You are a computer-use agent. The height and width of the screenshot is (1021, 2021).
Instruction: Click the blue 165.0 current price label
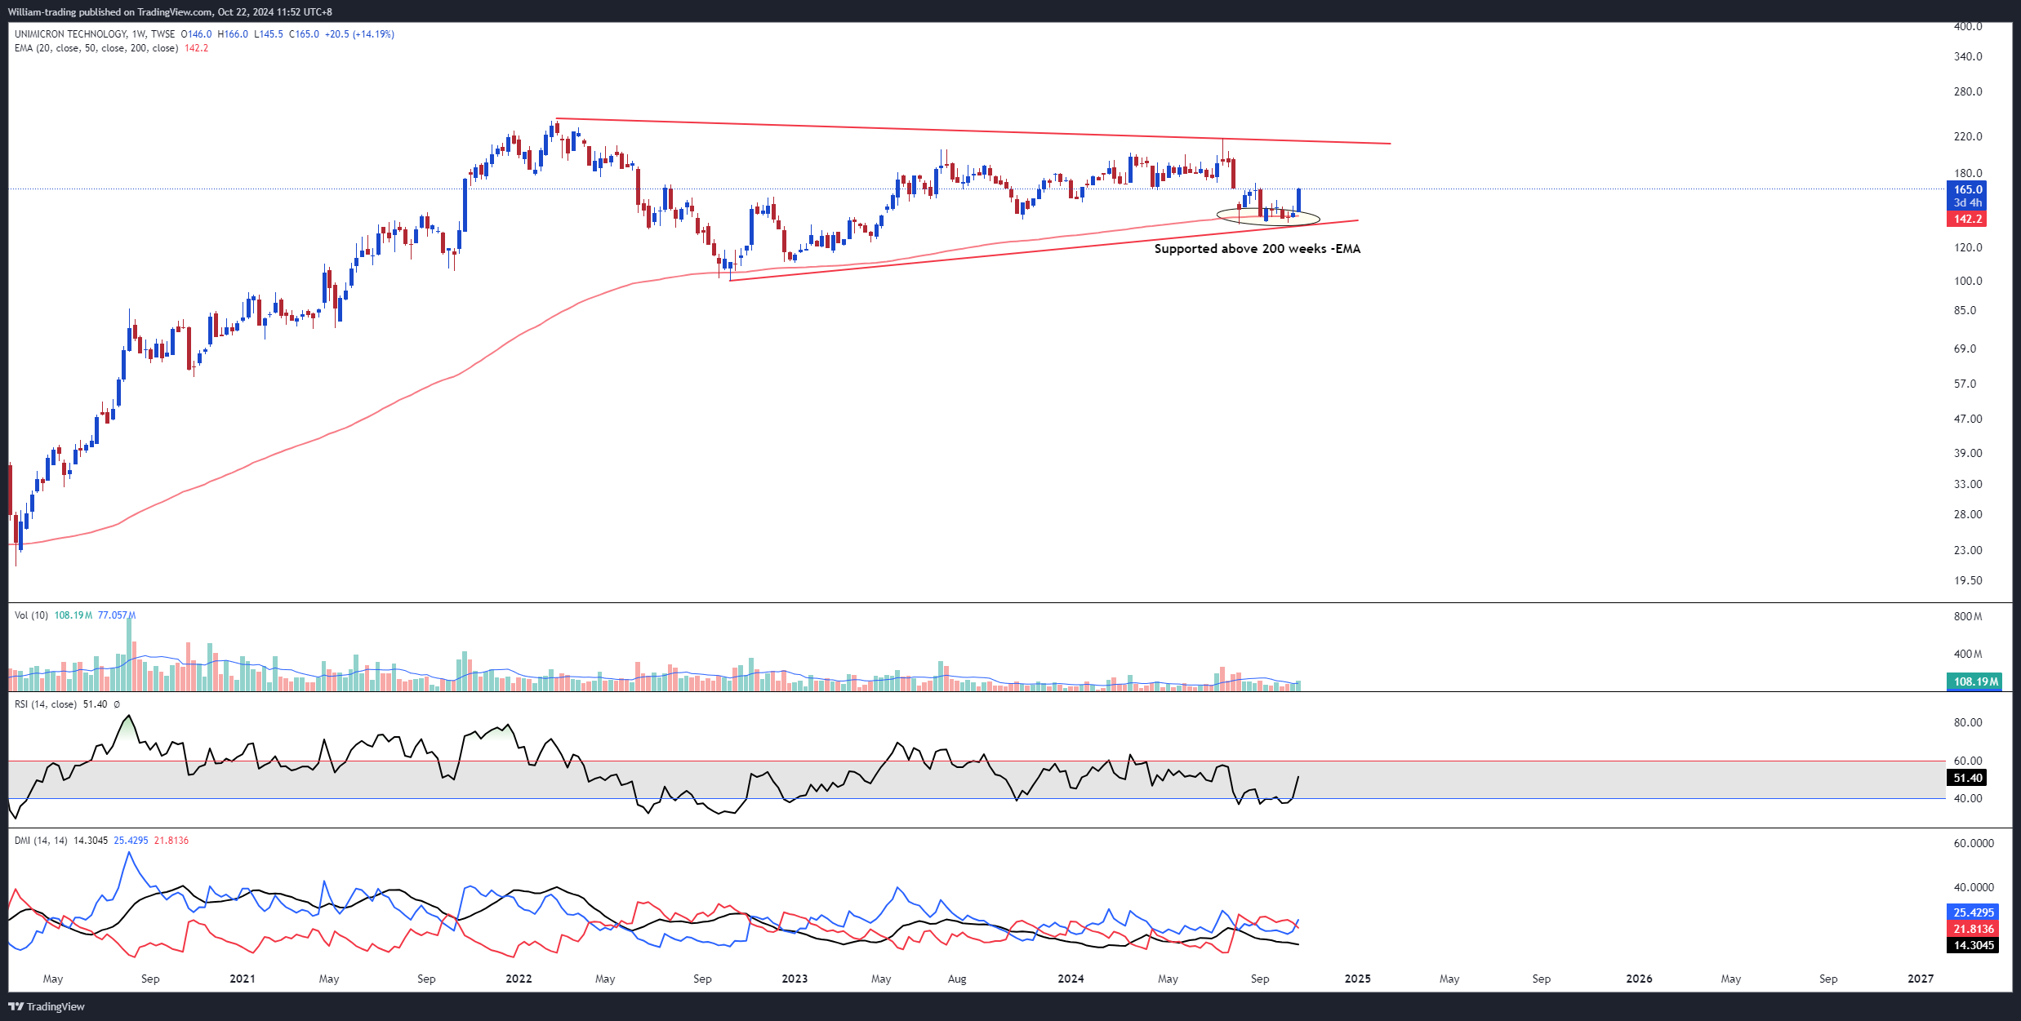point(1968,189)
